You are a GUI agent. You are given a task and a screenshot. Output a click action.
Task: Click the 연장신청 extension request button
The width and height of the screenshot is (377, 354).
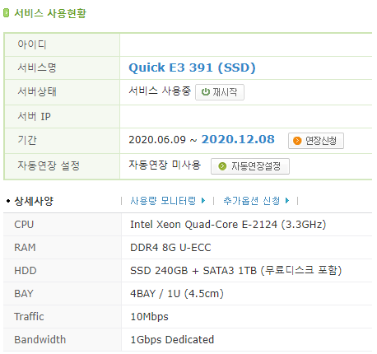[316, 141]
